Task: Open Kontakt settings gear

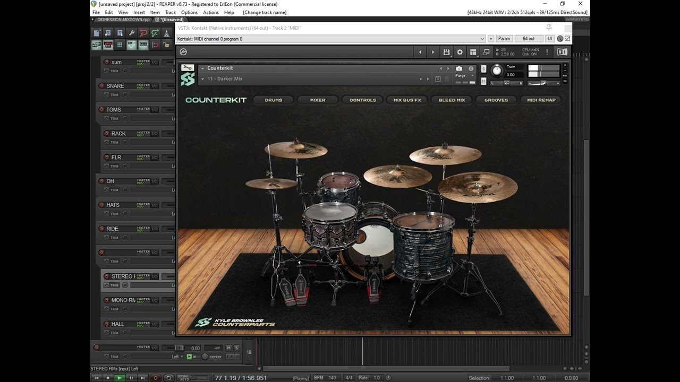Action: point(460,52)
